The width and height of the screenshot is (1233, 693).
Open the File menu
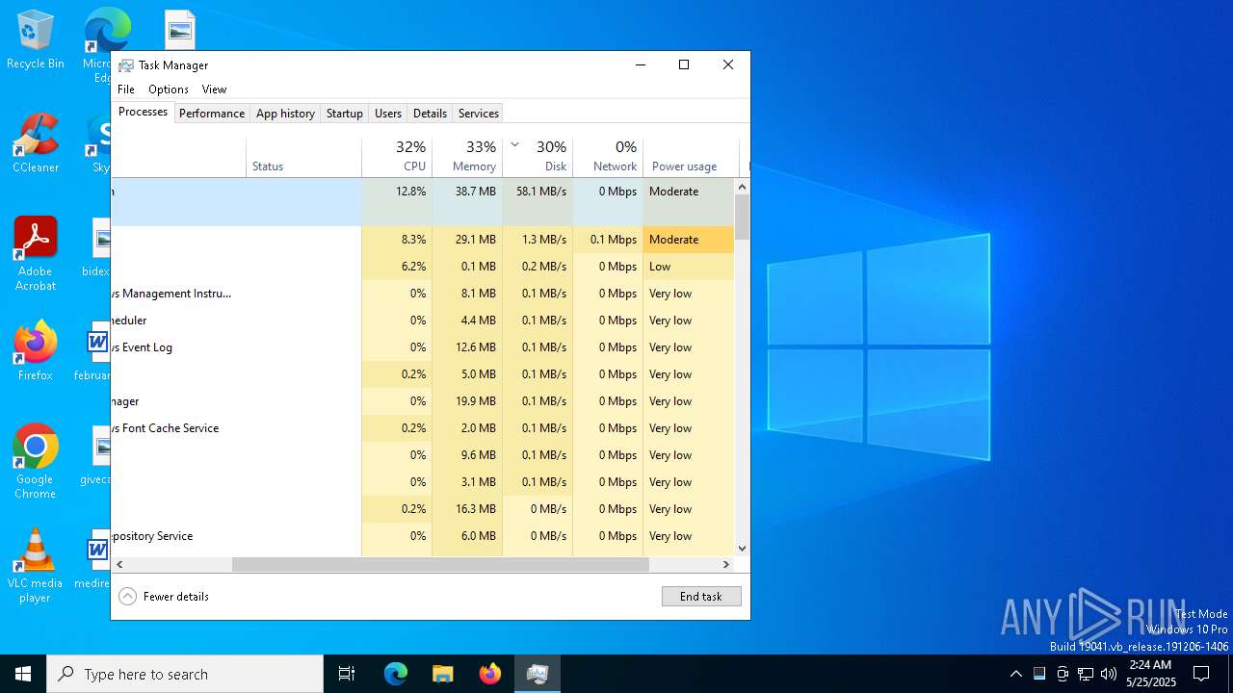coord(126,90)
